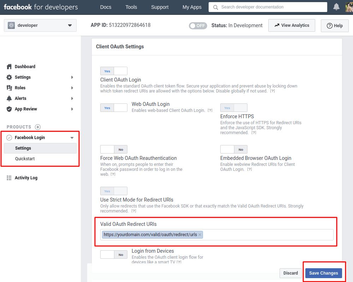Screen dimensions: 353x282
Task: Open the App Review section
Action: tap(25, 109)
